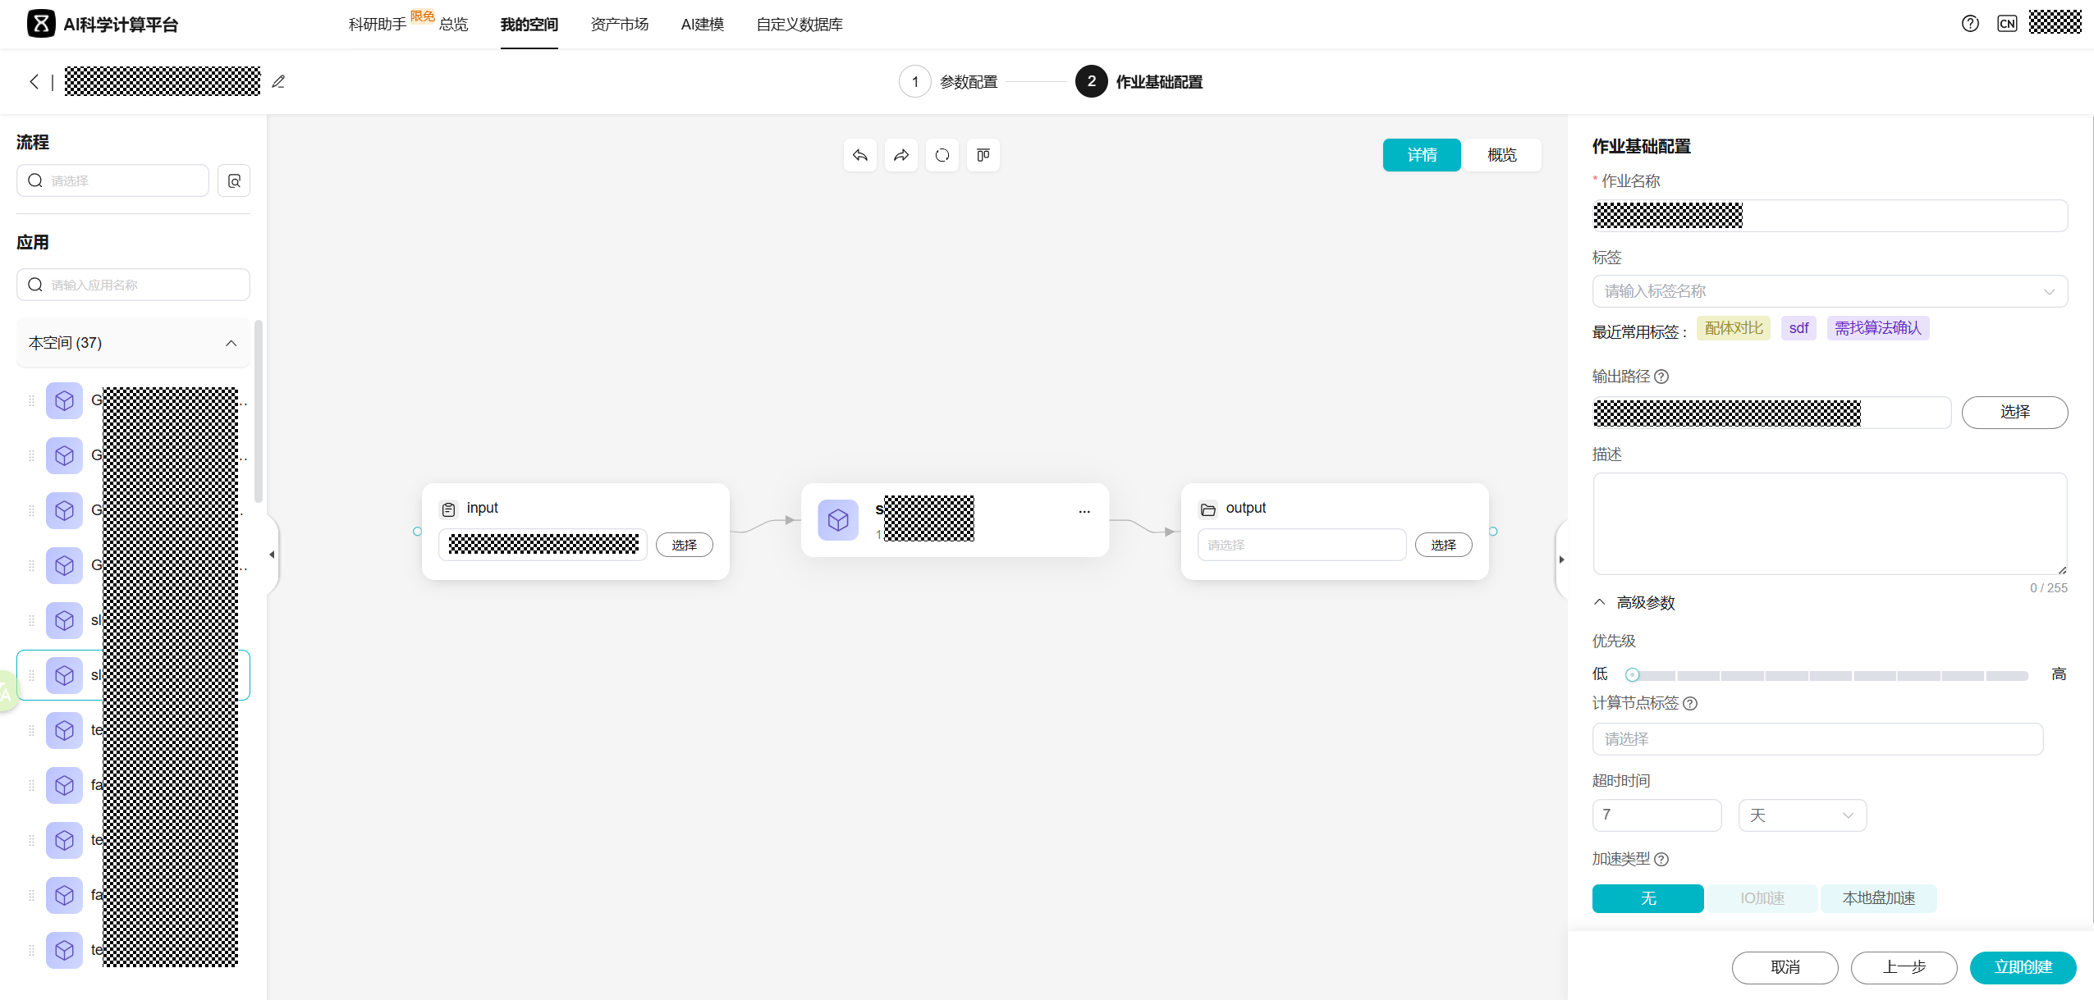
Task: Open the 标签 name dropdown
Action: [1829, 291]
